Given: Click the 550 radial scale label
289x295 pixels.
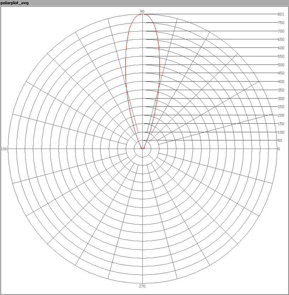Looking at the screenshot, I should (281, 56).
